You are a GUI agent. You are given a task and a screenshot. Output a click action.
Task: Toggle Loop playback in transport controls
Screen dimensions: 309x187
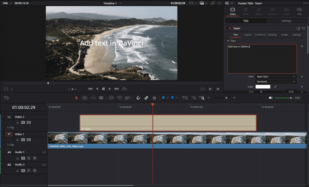click(124, 89)
